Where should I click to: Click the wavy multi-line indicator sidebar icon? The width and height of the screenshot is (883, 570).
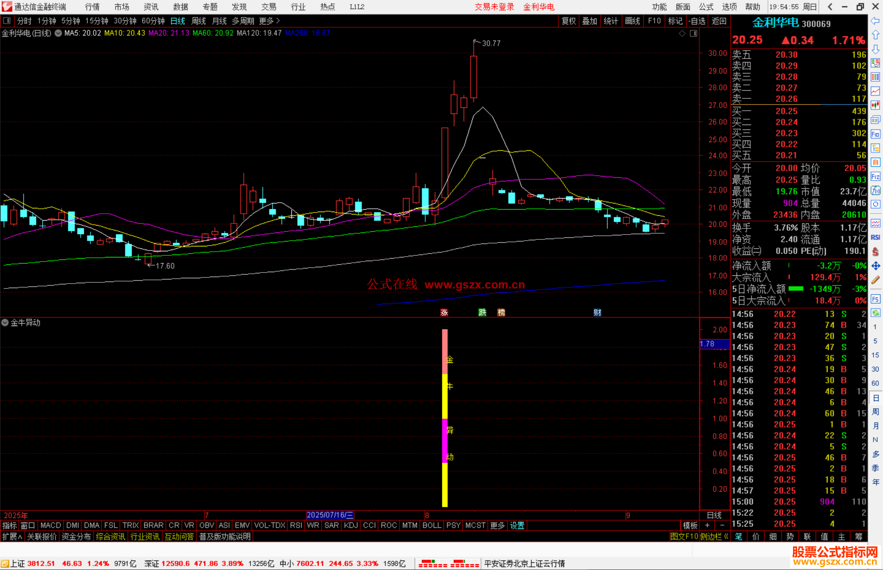tap(875, 223)
